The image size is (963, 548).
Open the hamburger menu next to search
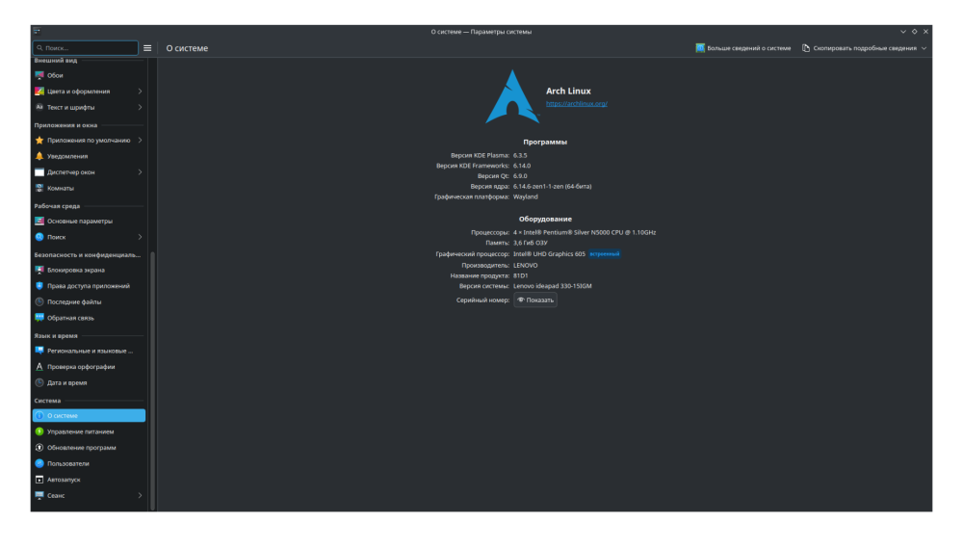click(147, 48)
